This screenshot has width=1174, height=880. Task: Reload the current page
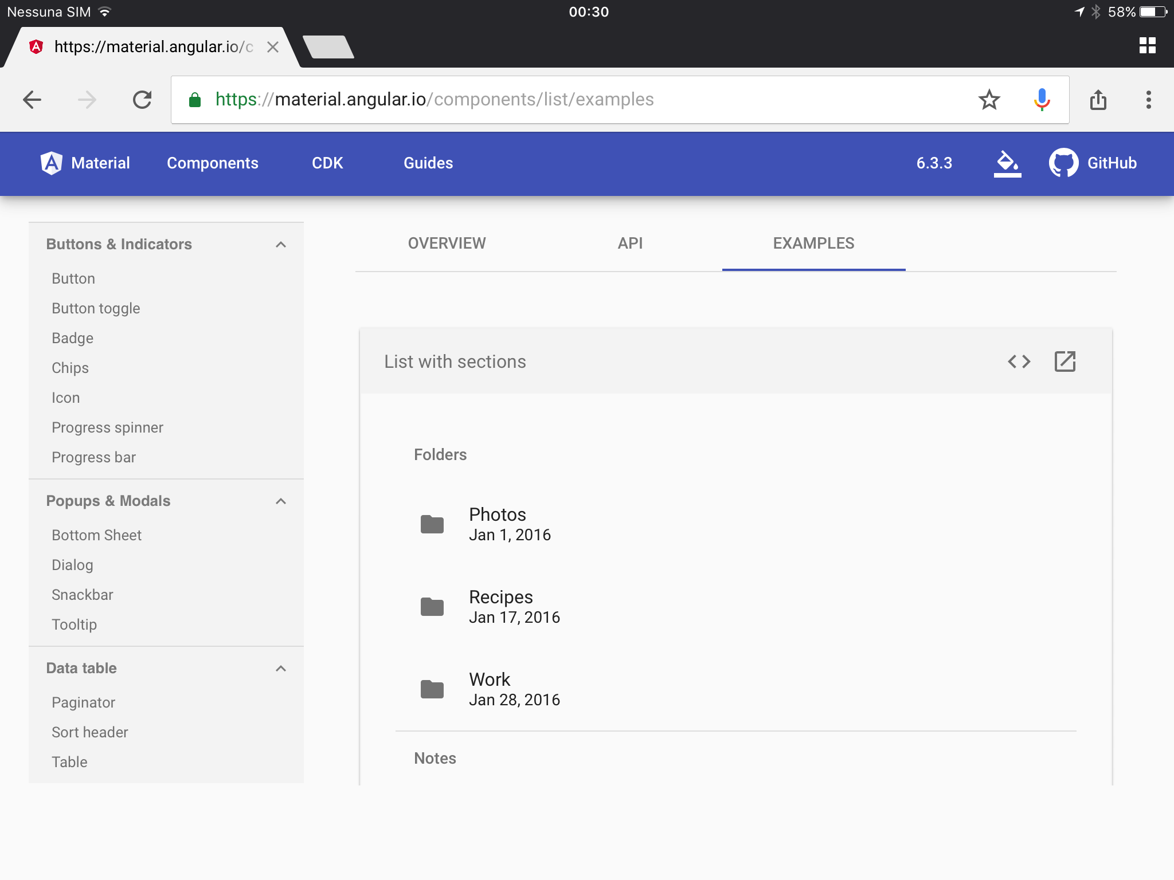[143, 99]
